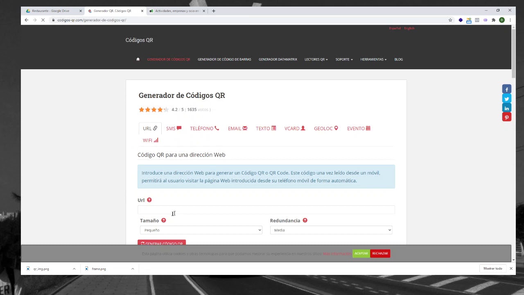Open options arrow for qr_img.png download
The width and height of the screenshot is (524, 295).
(74, 269)
